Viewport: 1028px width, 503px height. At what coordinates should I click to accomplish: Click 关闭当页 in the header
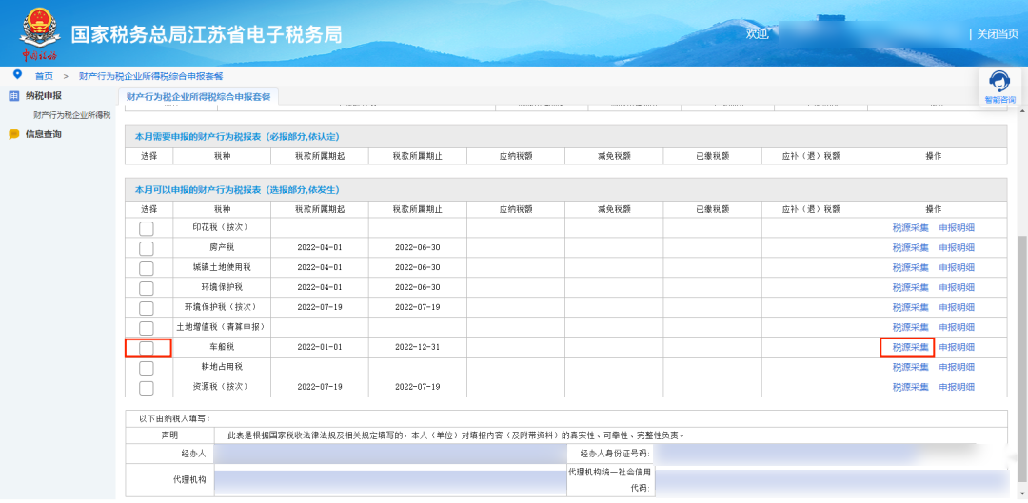(998, 34)
